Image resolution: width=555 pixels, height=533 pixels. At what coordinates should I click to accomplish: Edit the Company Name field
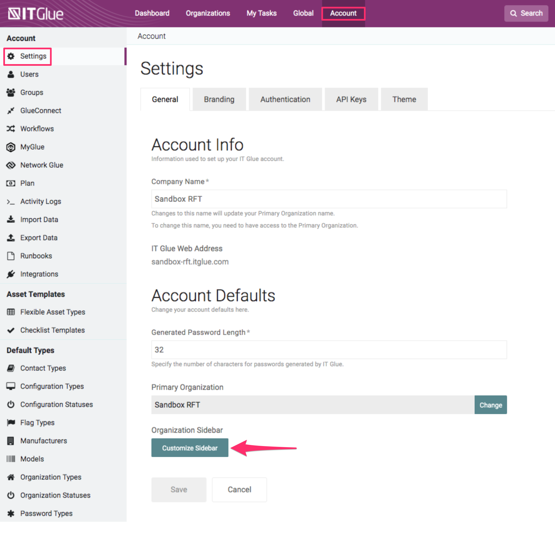point(328,199)
